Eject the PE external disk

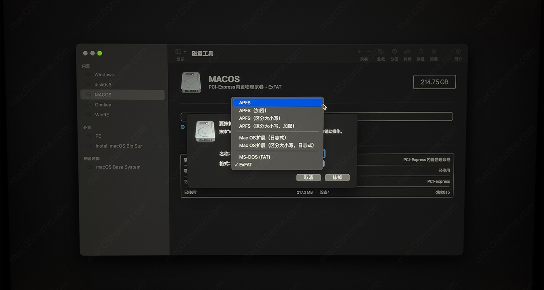coord(160,136)
